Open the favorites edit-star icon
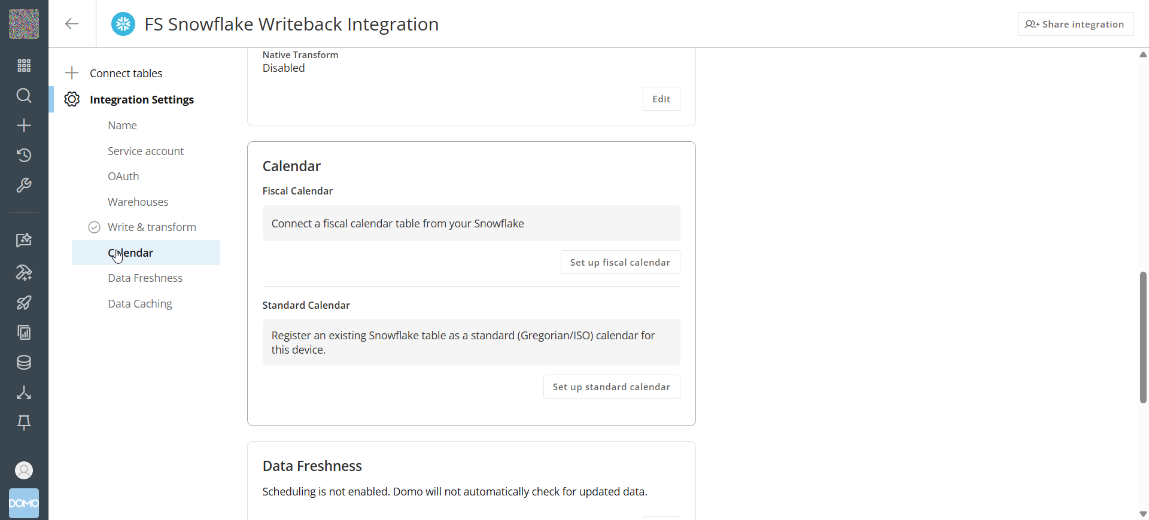Image resolution: width=1149 pixels, height=520 pixels. 24,241
